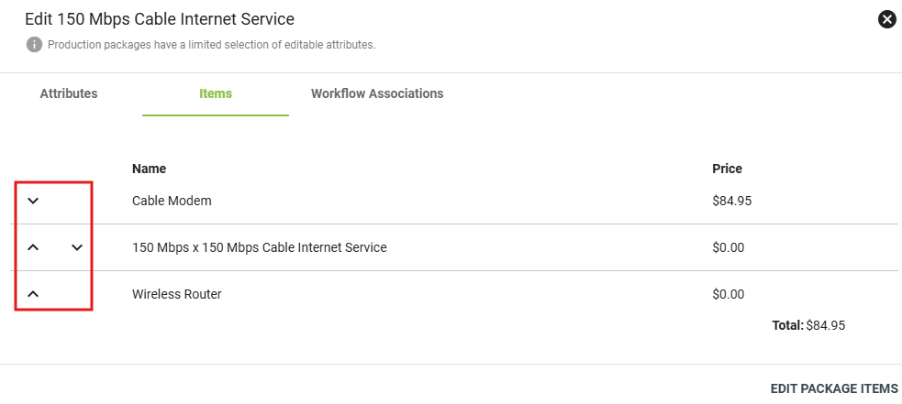902x404 pixels.
Task: Select the Wireless Router item name
Action: [176, 294]
